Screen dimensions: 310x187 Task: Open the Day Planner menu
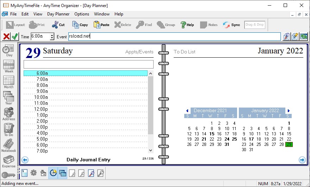coord(58,14)
